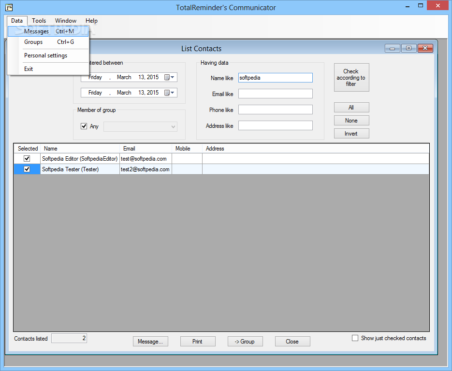
Task: Sort by the Address column header
Action: point(316,149)
